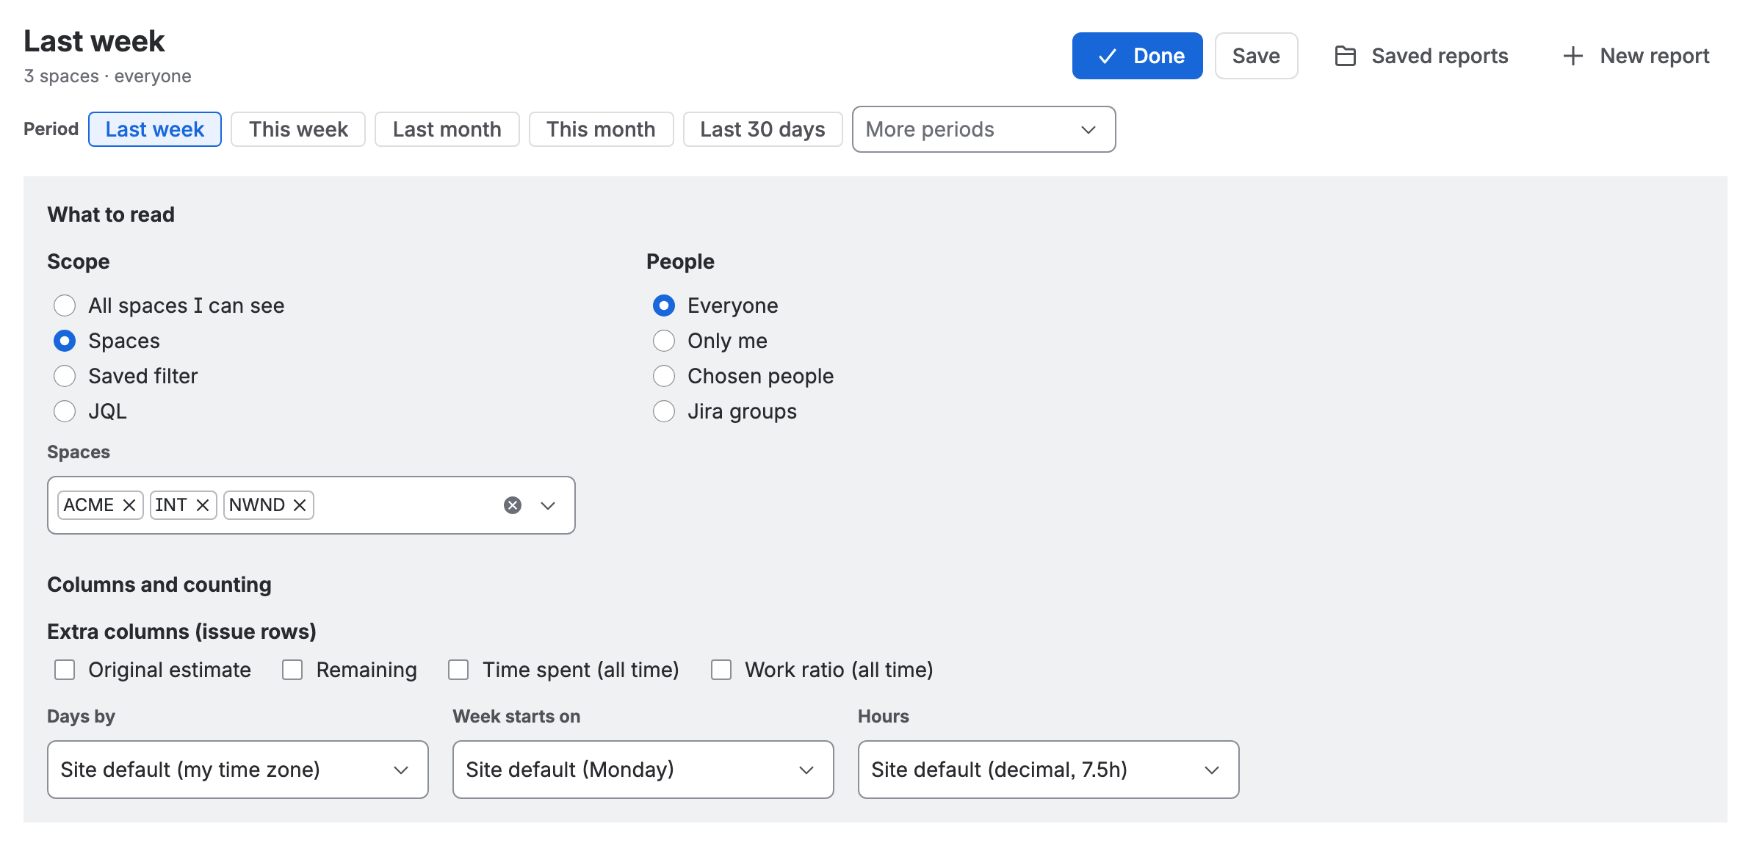Select the Last 30 days period

[x=762, y=129]
